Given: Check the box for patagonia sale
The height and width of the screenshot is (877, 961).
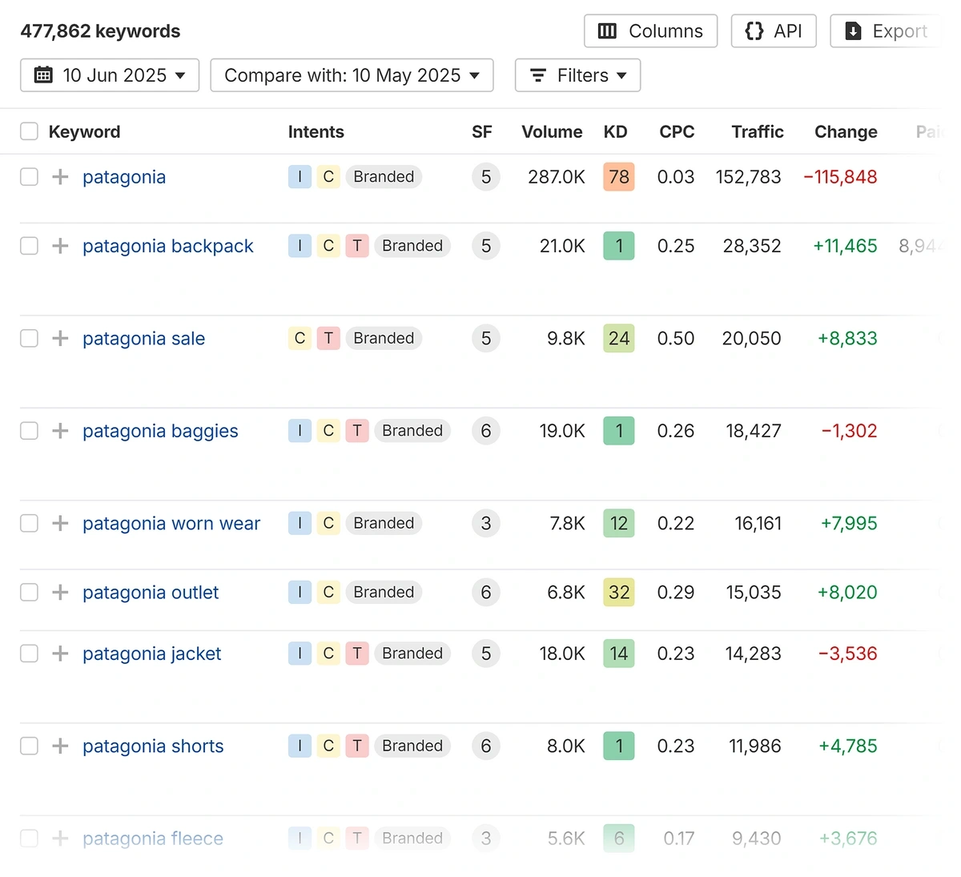Looking at the screenshot, I should pos(29,338).
